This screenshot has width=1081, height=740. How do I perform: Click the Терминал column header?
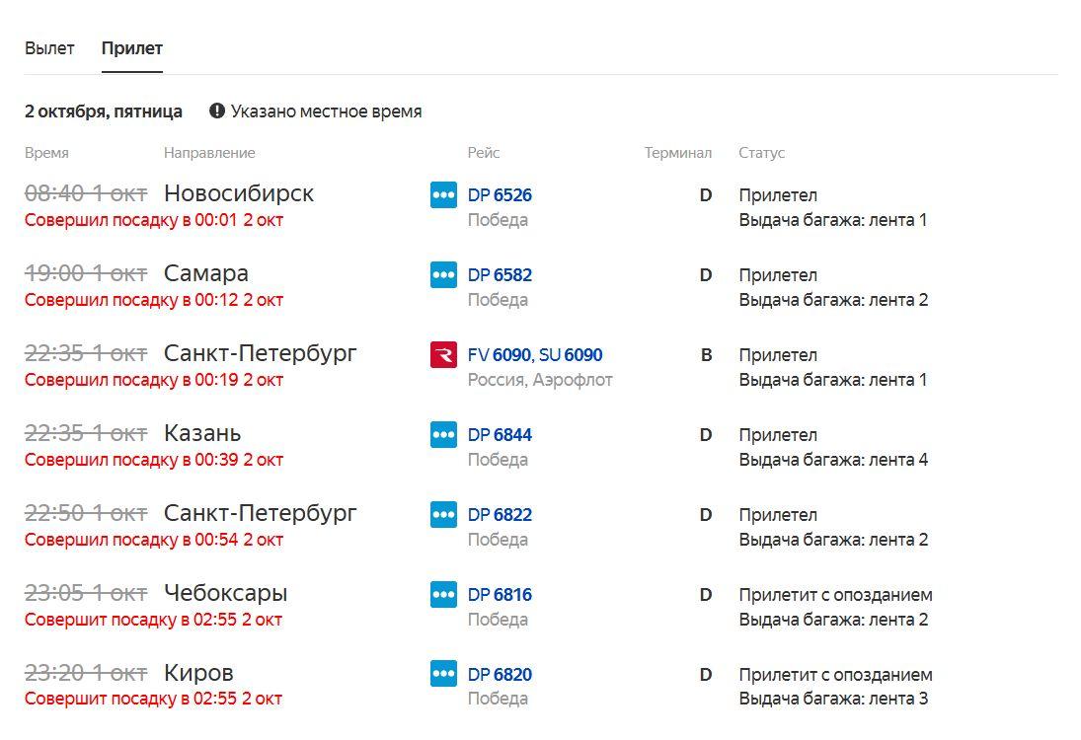(x=677, y=153)
